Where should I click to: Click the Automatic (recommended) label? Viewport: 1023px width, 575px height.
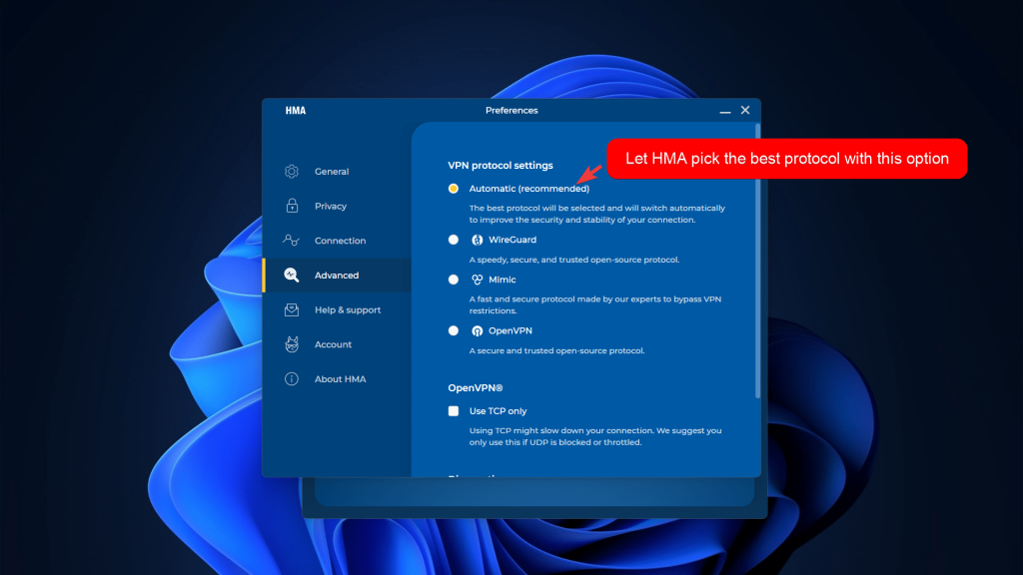tap(529, 189)
